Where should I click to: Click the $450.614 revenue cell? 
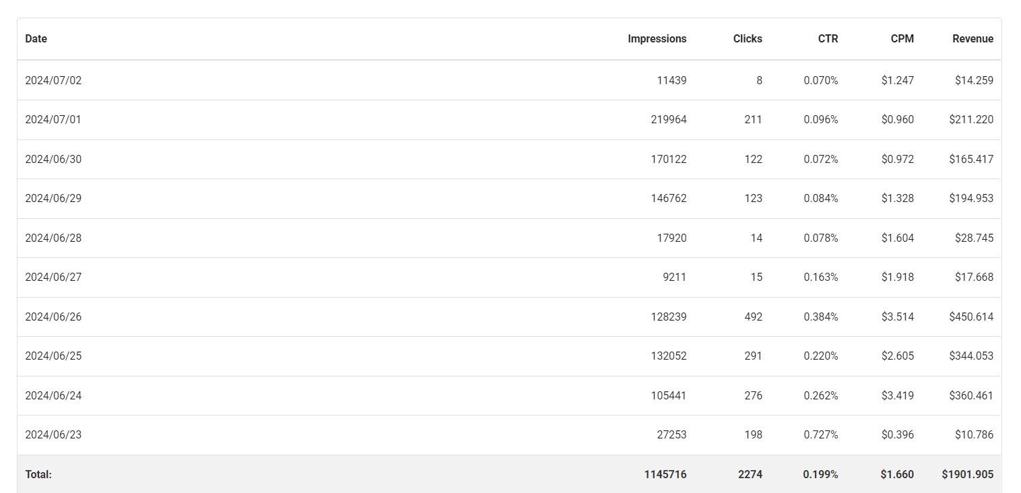tap(970, 317)
